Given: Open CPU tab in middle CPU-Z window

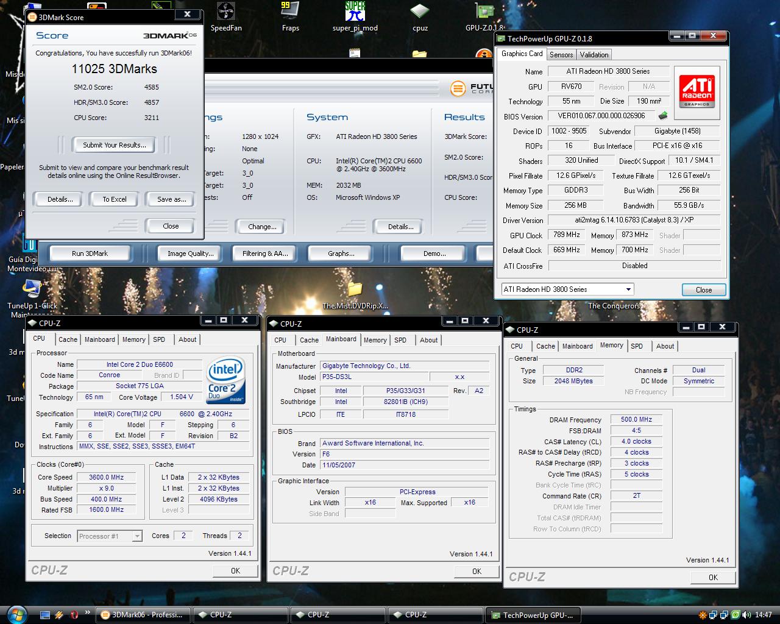Looking at the screenshot, I should pos(280,340).
